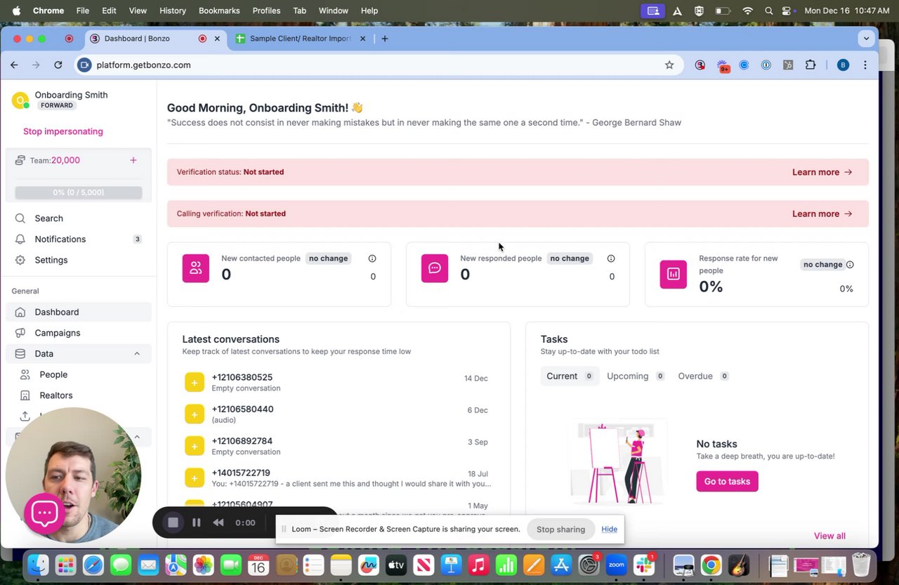Collapse the Data section in the sidebar

[137, 354]
